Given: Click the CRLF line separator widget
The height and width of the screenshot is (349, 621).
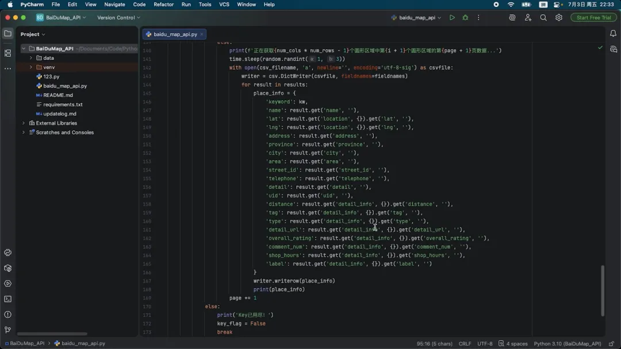Looking at the screenshot, I should coord(465,343).
